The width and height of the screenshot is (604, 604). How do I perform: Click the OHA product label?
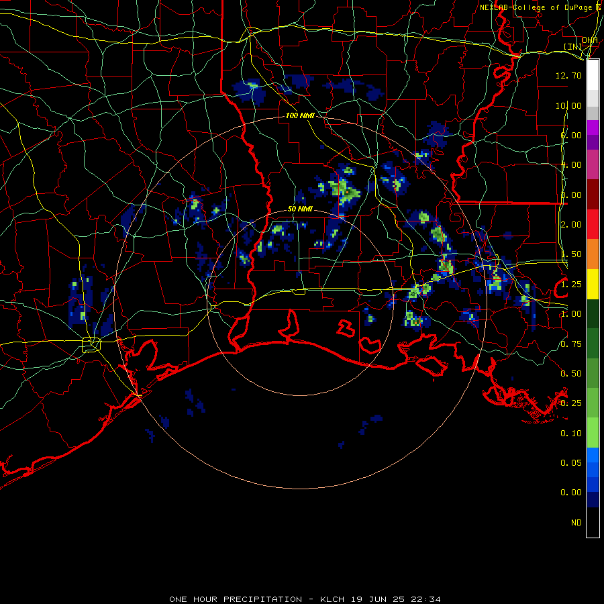[x=589, y=40]
